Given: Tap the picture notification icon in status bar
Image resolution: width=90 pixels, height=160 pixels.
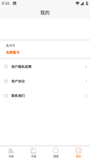Looking at the screenshot, I should tap(14, 3).
